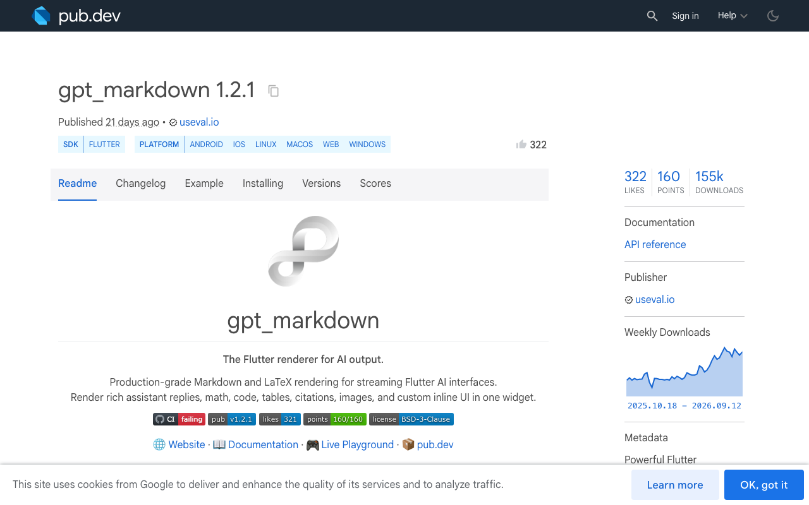Click the IOS platform tag
Image resolution: width=809 pixels, height=505 pixels.
point(239,145)
